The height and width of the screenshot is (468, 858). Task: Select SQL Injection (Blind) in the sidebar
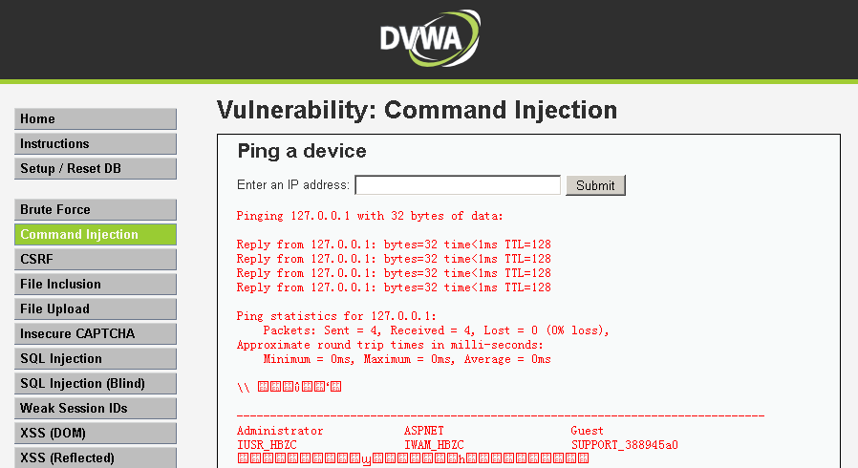coord(96,384)
